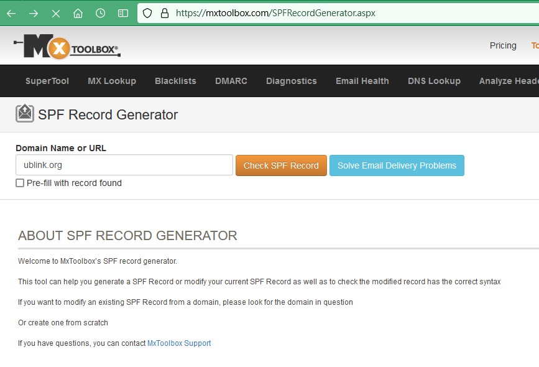This screenshot has height=367, width=539.
Task: Go to browser home page icon
Action: (x=78, y=13)
